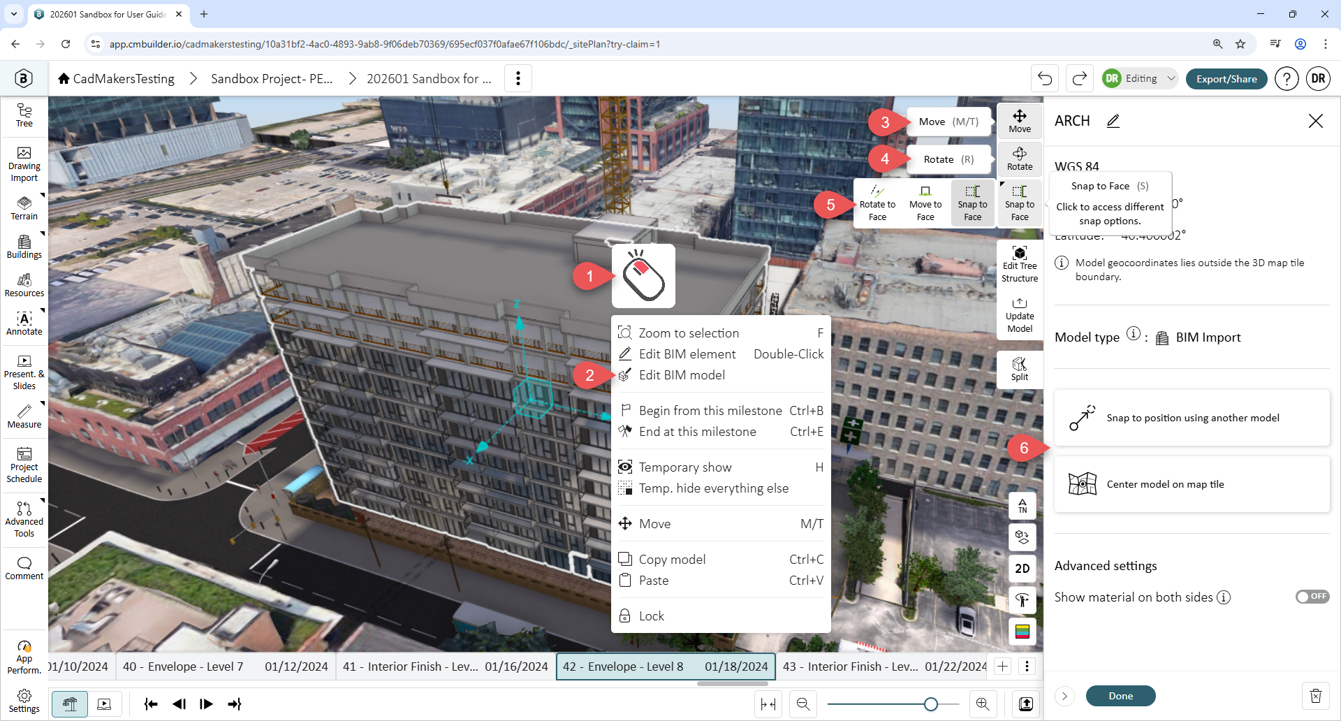Open Drawing Import tool
The width and height of the screenshot is (1341, 721).
pyautogui.click(x=24, y=165)
